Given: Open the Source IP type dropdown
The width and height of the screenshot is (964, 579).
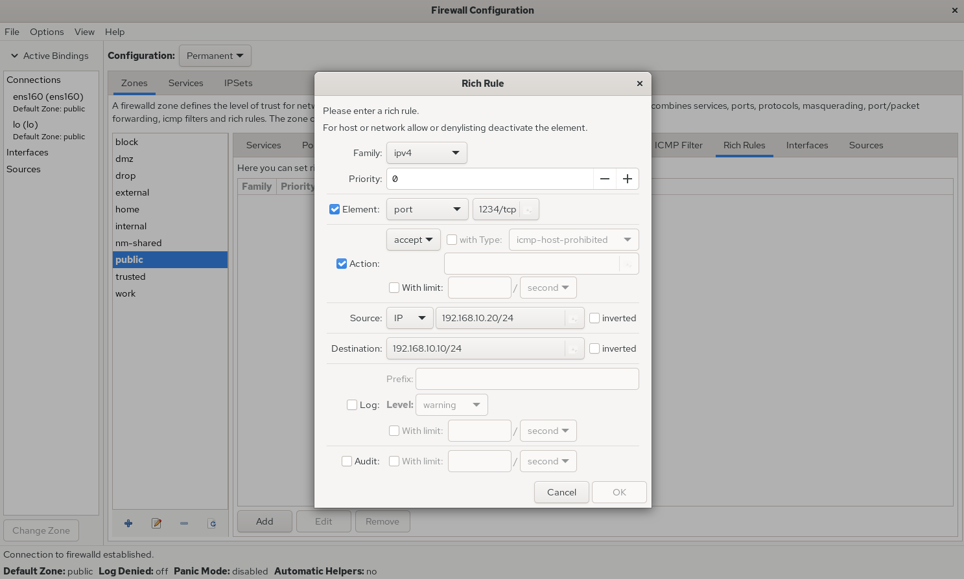Looking at the screenshot, I should point(410,318).
